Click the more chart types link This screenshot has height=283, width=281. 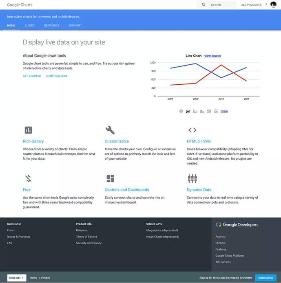point(224,111)
